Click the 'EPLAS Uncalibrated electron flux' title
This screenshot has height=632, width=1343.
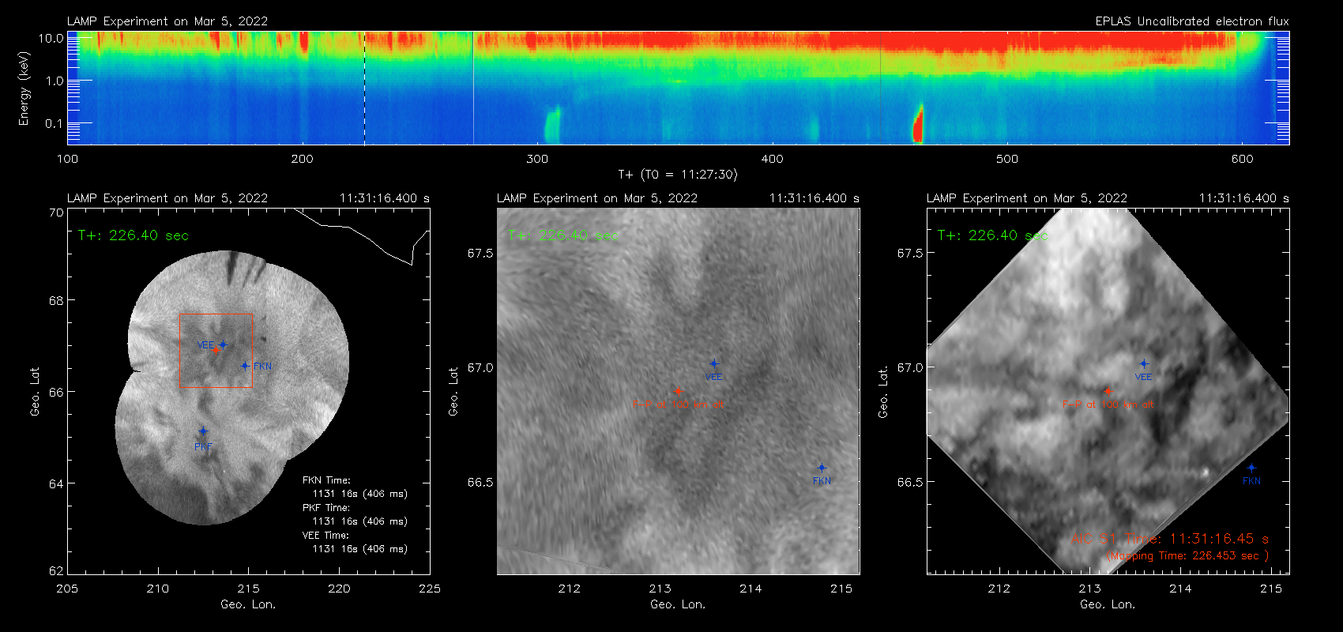pyautogui.click(x=1192, y=21)
